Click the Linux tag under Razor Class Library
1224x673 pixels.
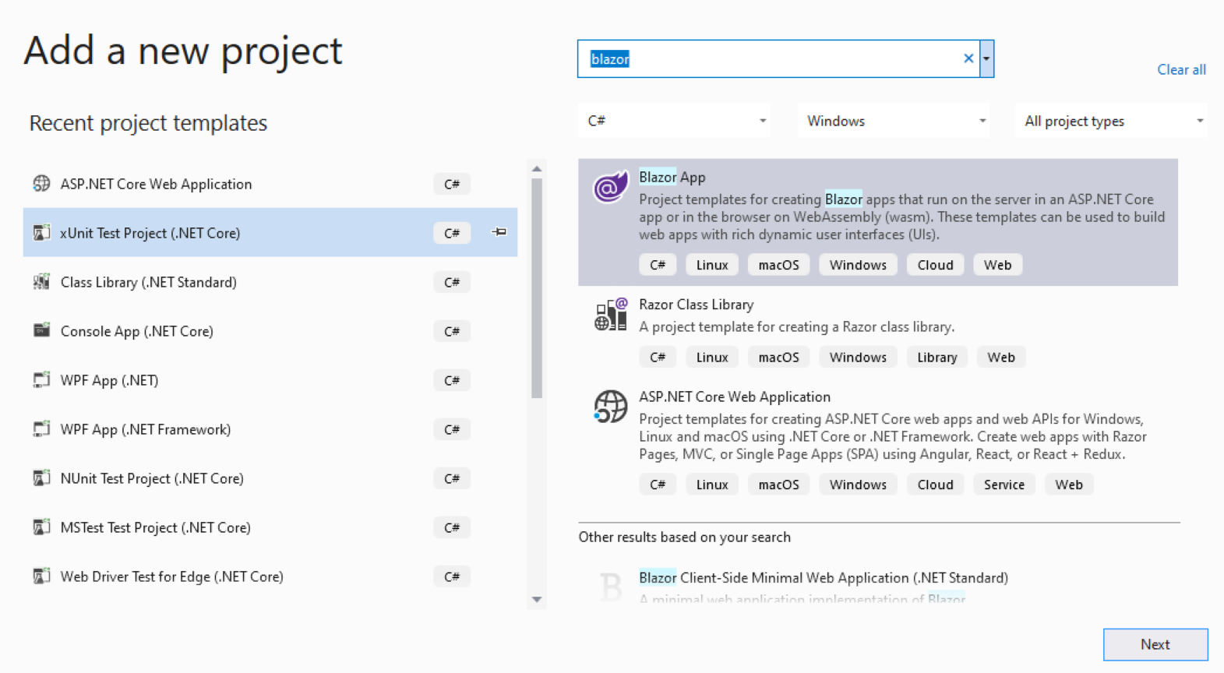(712, 358)
